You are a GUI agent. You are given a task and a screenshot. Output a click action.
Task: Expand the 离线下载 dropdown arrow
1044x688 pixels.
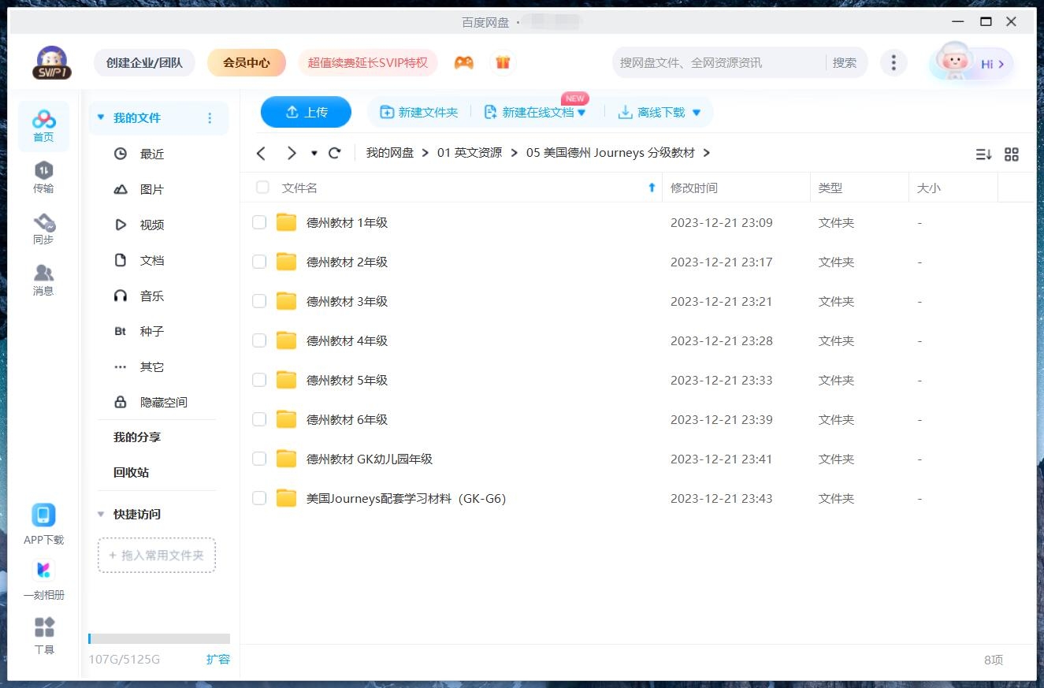697,112
